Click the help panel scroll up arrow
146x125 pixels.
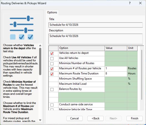(x=40, y=45)
